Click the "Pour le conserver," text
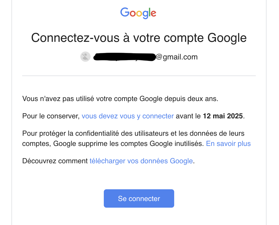Viewport: 279px width, 225px height. tap(51, 116)
